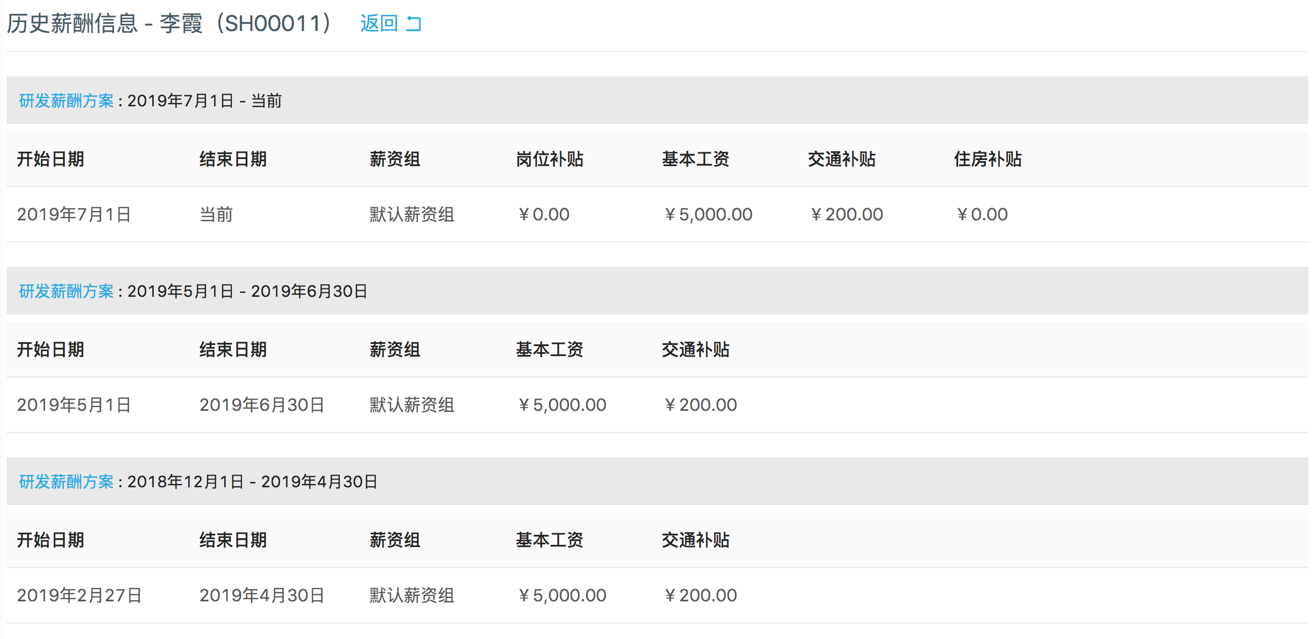Click the 返回 return arrow icon

coord(413,24)
